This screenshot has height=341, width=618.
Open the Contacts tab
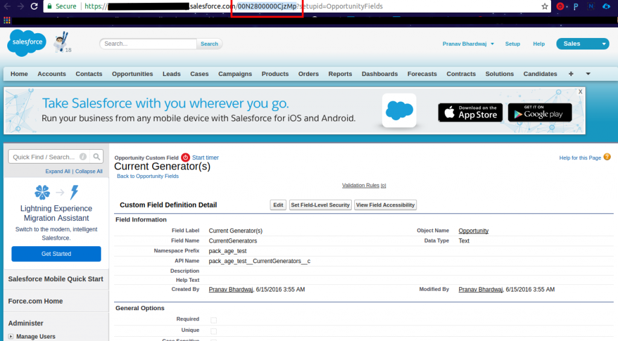pyautogui.click(x=89, y=74)
